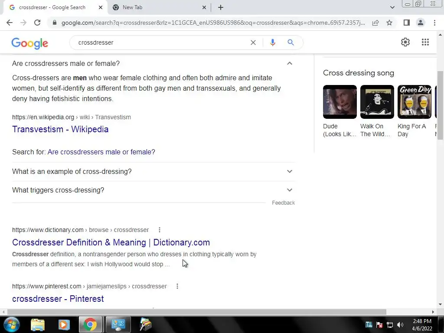Close the crossdresser Google Search tab
444x333 pixels.
point(101,8)
